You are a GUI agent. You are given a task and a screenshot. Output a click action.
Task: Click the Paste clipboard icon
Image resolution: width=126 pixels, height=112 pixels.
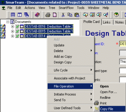[x=77, y=15]
